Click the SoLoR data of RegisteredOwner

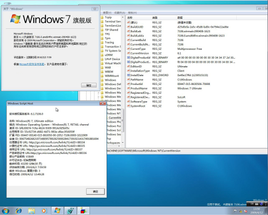click(181, 97)
